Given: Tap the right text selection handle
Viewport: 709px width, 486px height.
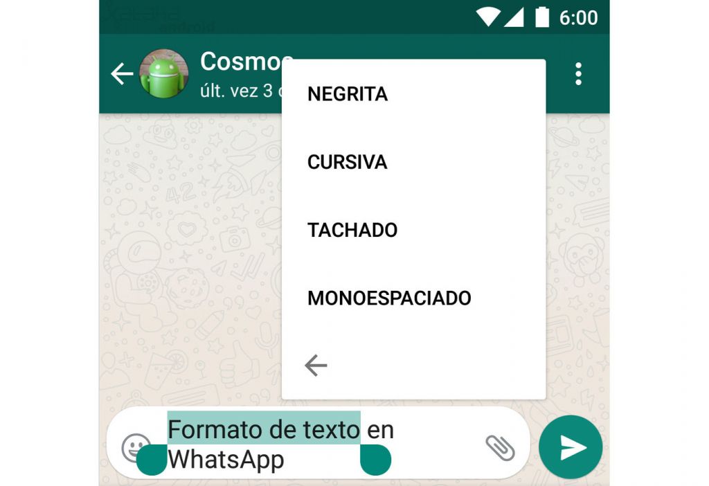Looking at the screenshot, I should coord(375,460).
